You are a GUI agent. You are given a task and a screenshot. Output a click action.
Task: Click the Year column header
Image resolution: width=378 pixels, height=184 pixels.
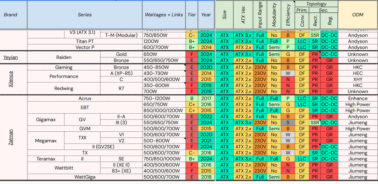click(206, 15)
